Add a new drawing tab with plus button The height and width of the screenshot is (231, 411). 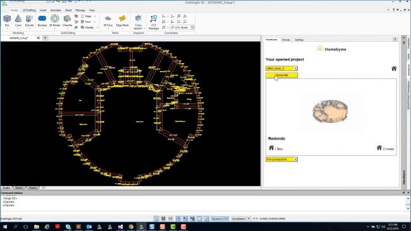(x=45, y=38)
